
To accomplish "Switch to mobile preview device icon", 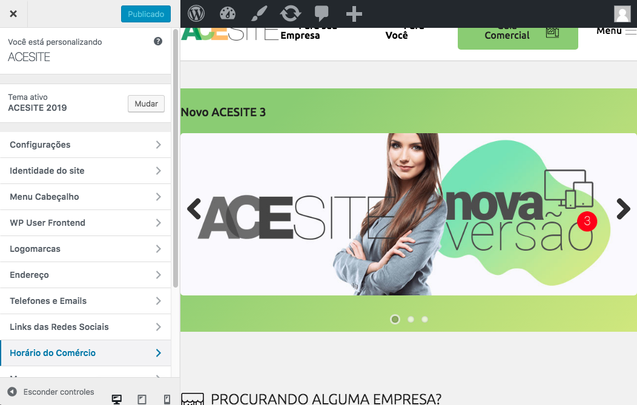I will tap(167, 400).
